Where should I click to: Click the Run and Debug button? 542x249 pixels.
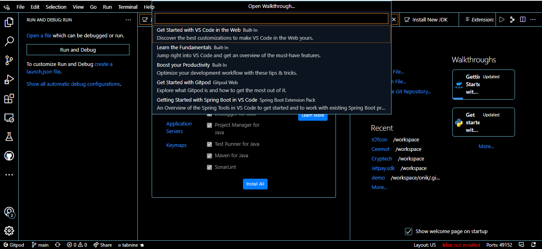click(x=78, y=50)
